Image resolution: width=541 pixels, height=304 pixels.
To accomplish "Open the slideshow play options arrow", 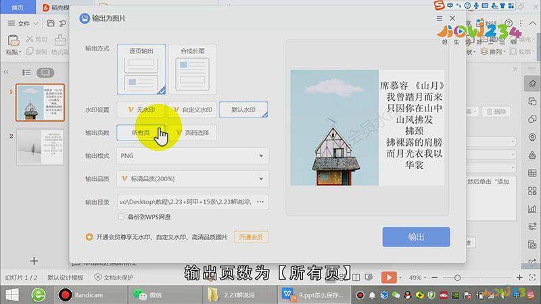I will 400,278.
